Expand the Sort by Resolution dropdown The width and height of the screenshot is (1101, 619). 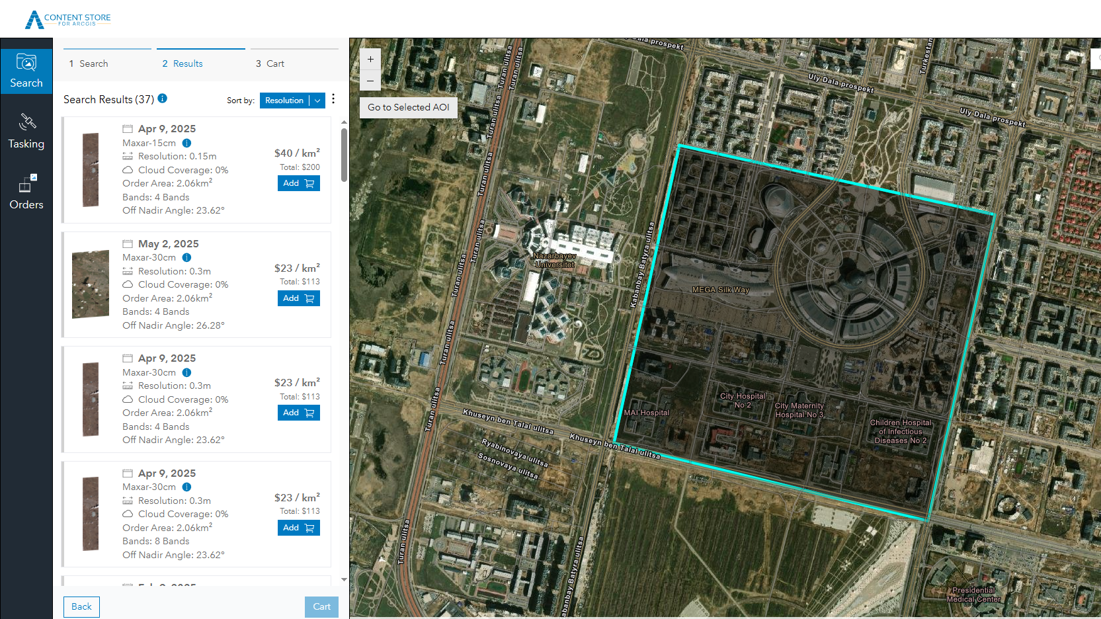pyautogui.click(x=284, y=101)
